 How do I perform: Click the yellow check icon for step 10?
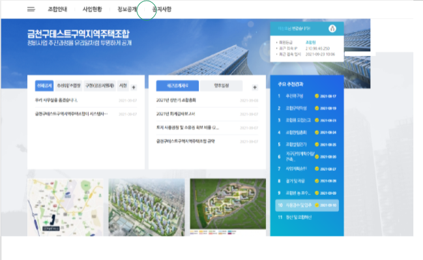(x=317, y=205)
